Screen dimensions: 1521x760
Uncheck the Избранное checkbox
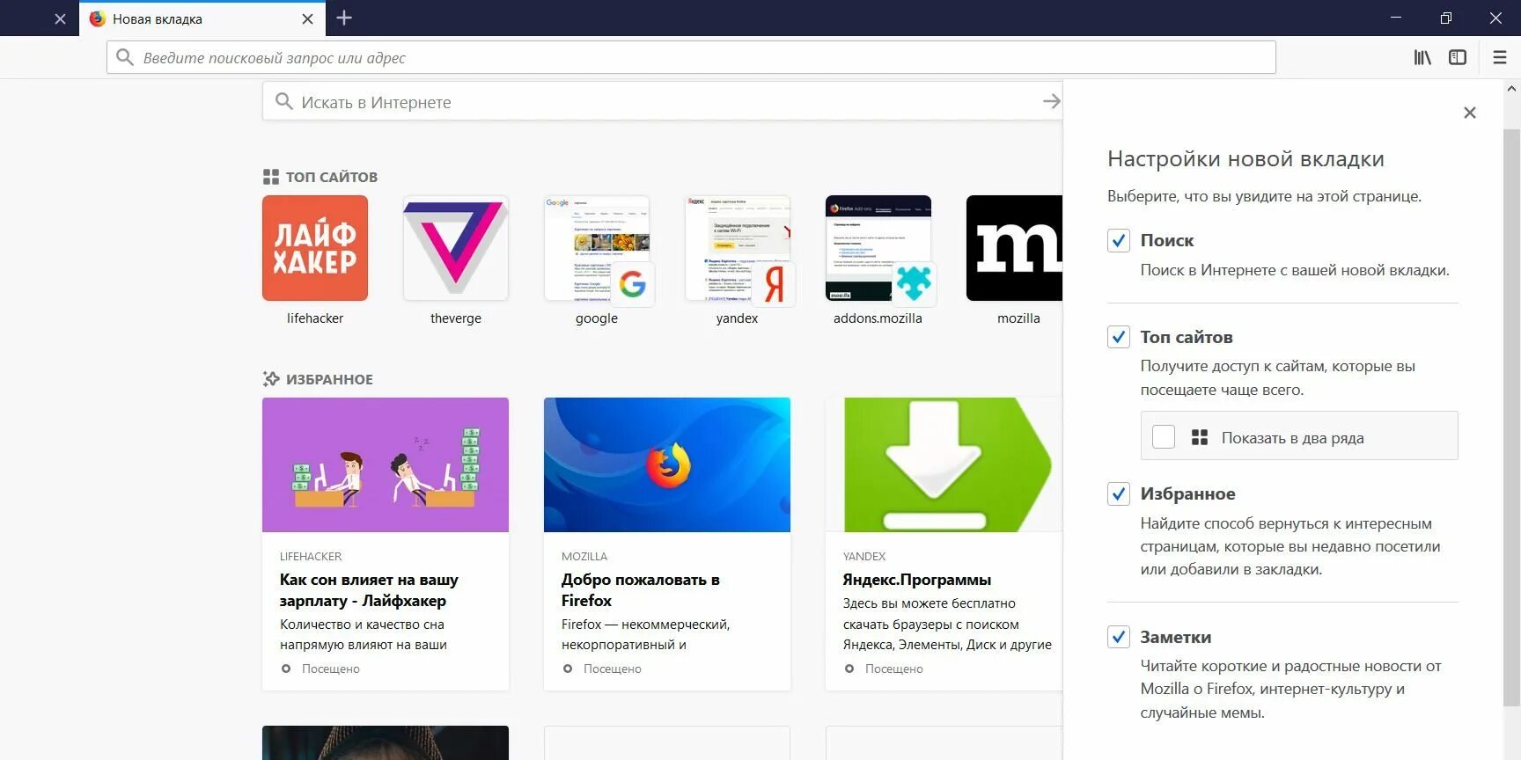(x=1119, y=493)
